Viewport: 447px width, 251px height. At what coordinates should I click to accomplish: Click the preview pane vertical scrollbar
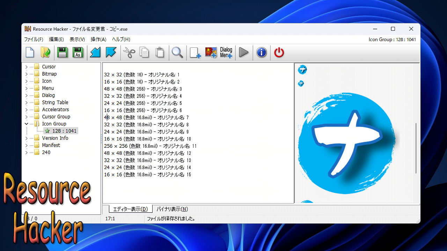point(416,148)
